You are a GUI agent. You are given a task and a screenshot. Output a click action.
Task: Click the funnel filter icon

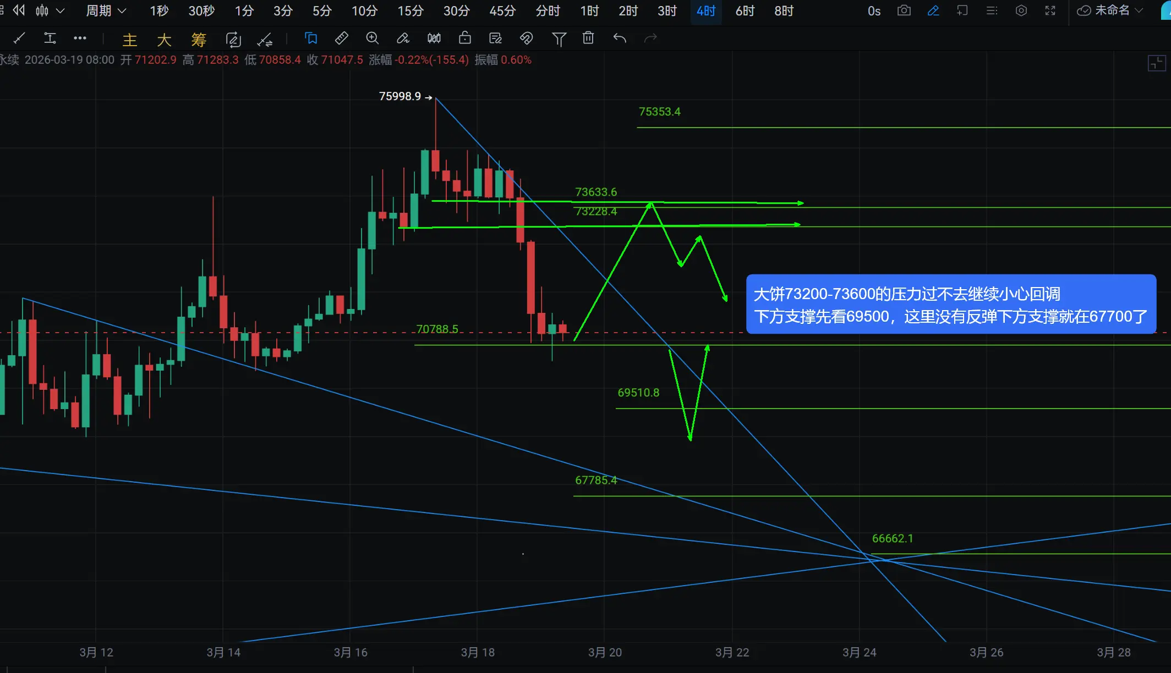[559, 38]
